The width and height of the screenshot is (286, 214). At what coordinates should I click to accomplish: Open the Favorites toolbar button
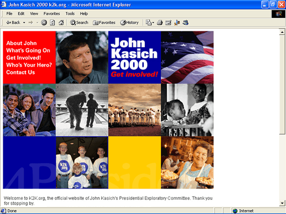(104, 23)
